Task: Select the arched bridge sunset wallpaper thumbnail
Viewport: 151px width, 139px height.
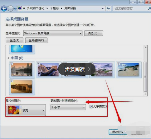Action: click(x=22, y=86)
